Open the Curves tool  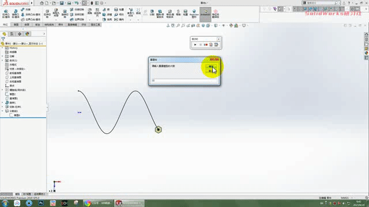(x=138, y=11)
